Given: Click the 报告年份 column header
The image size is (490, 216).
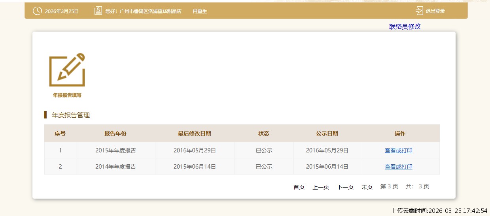Looking at the screenshot, I should click(115, 133).
